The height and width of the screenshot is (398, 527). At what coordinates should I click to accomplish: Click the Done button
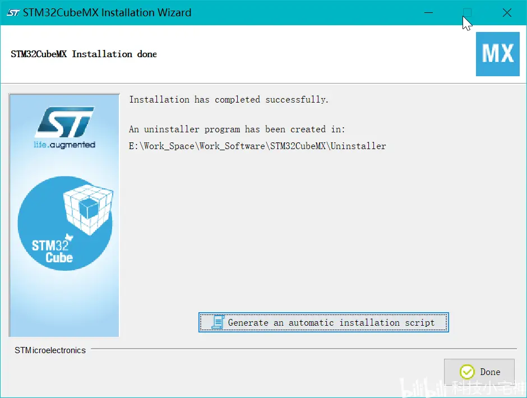pyautogui.click(x=479, y=372)
